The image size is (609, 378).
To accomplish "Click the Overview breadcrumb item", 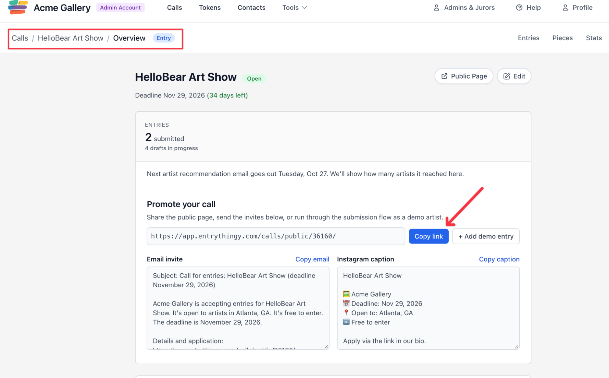I will (129, 38).
